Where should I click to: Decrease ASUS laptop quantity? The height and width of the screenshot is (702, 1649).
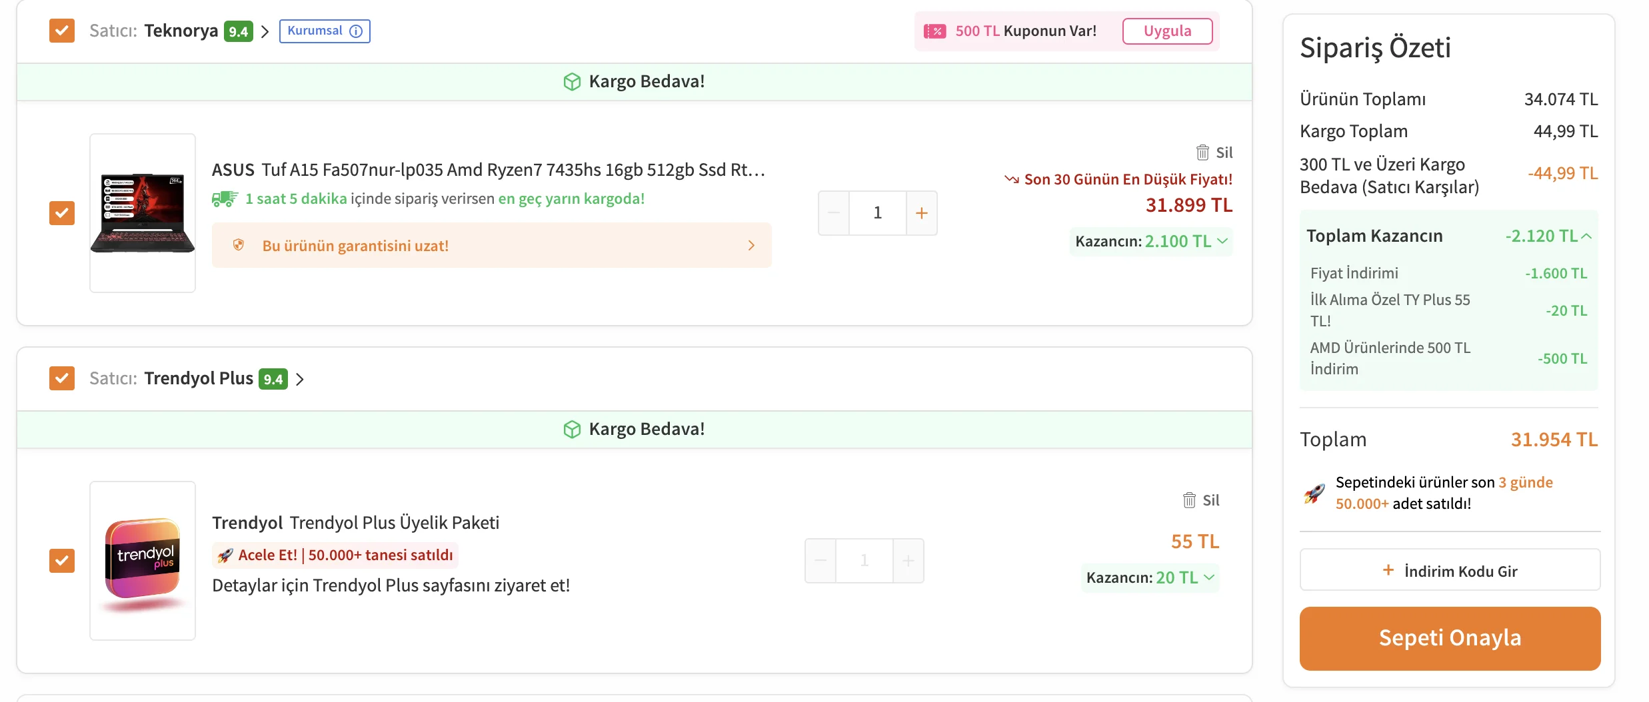[x=834, y=213]
